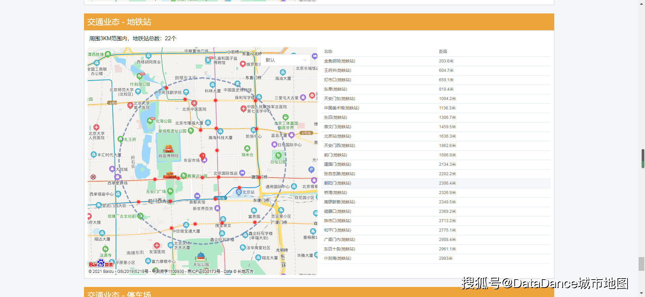This screenshot has width=645, height=297.
Task: Select 什刹海(地铁站) last list entry
Action: [435, 258]
